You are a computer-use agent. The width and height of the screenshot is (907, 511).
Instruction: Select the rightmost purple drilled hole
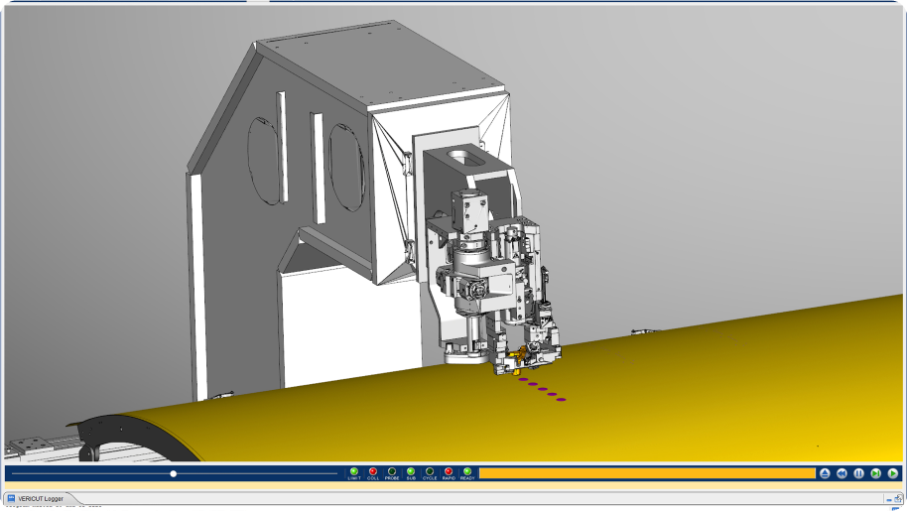pos(562,399)
